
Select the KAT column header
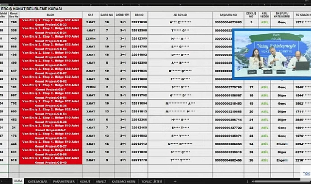(91, 15)
